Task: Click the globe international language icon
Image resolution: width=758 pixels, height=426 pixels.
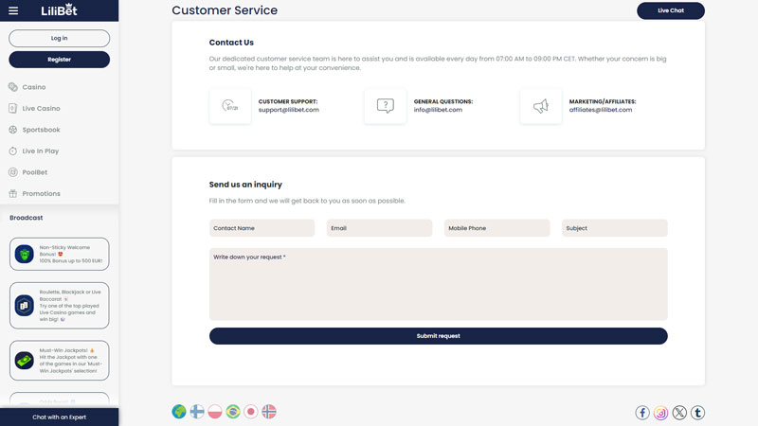Action: (179, 412)
